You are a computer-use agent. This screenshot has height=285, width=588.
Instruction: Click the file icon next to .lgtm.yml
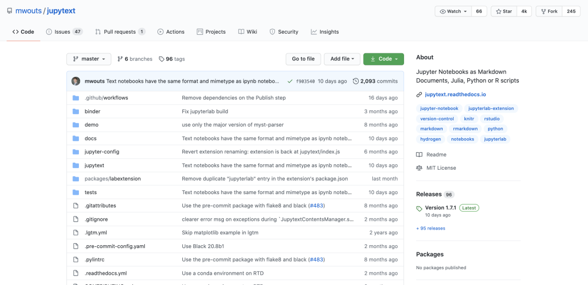pos(76,233)
